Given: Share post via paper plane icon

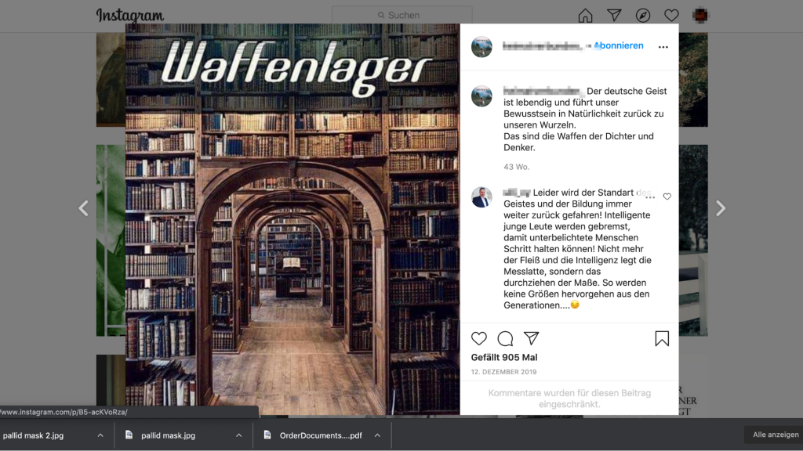Looking at the screenshot, I should tap(531, 338).
